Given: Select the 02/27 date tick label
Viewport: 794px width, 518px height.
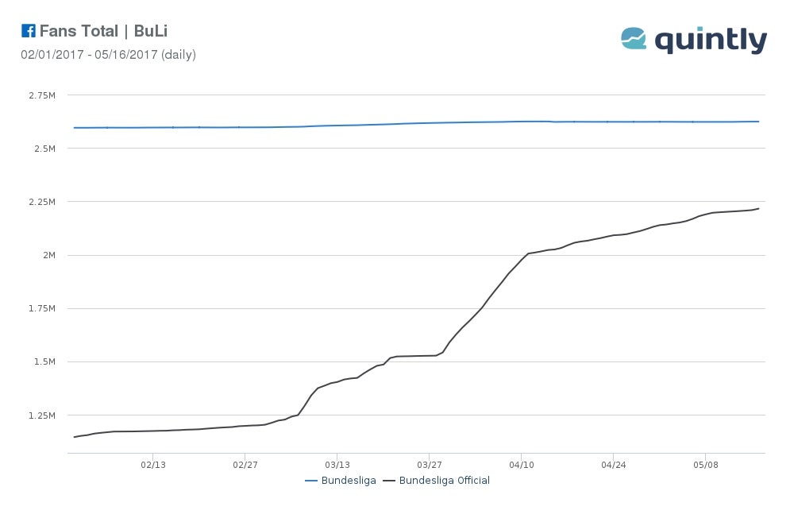Looking at the screenshot, I should click(245, 464).
